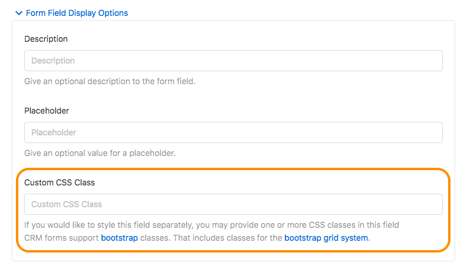Click into the Placeholder text box
The image size is (467, 269).
coord(233,132)
